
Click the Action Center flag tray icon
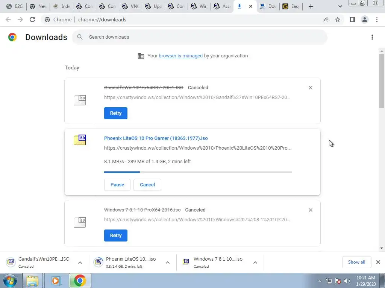pyautogui.click(x=338, y=281)
